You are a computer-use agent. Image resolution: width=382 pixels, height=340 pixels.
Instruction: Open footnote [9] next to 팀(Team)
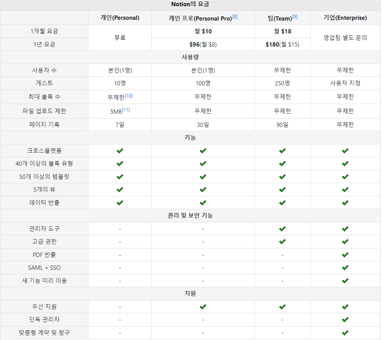point(295,17)
